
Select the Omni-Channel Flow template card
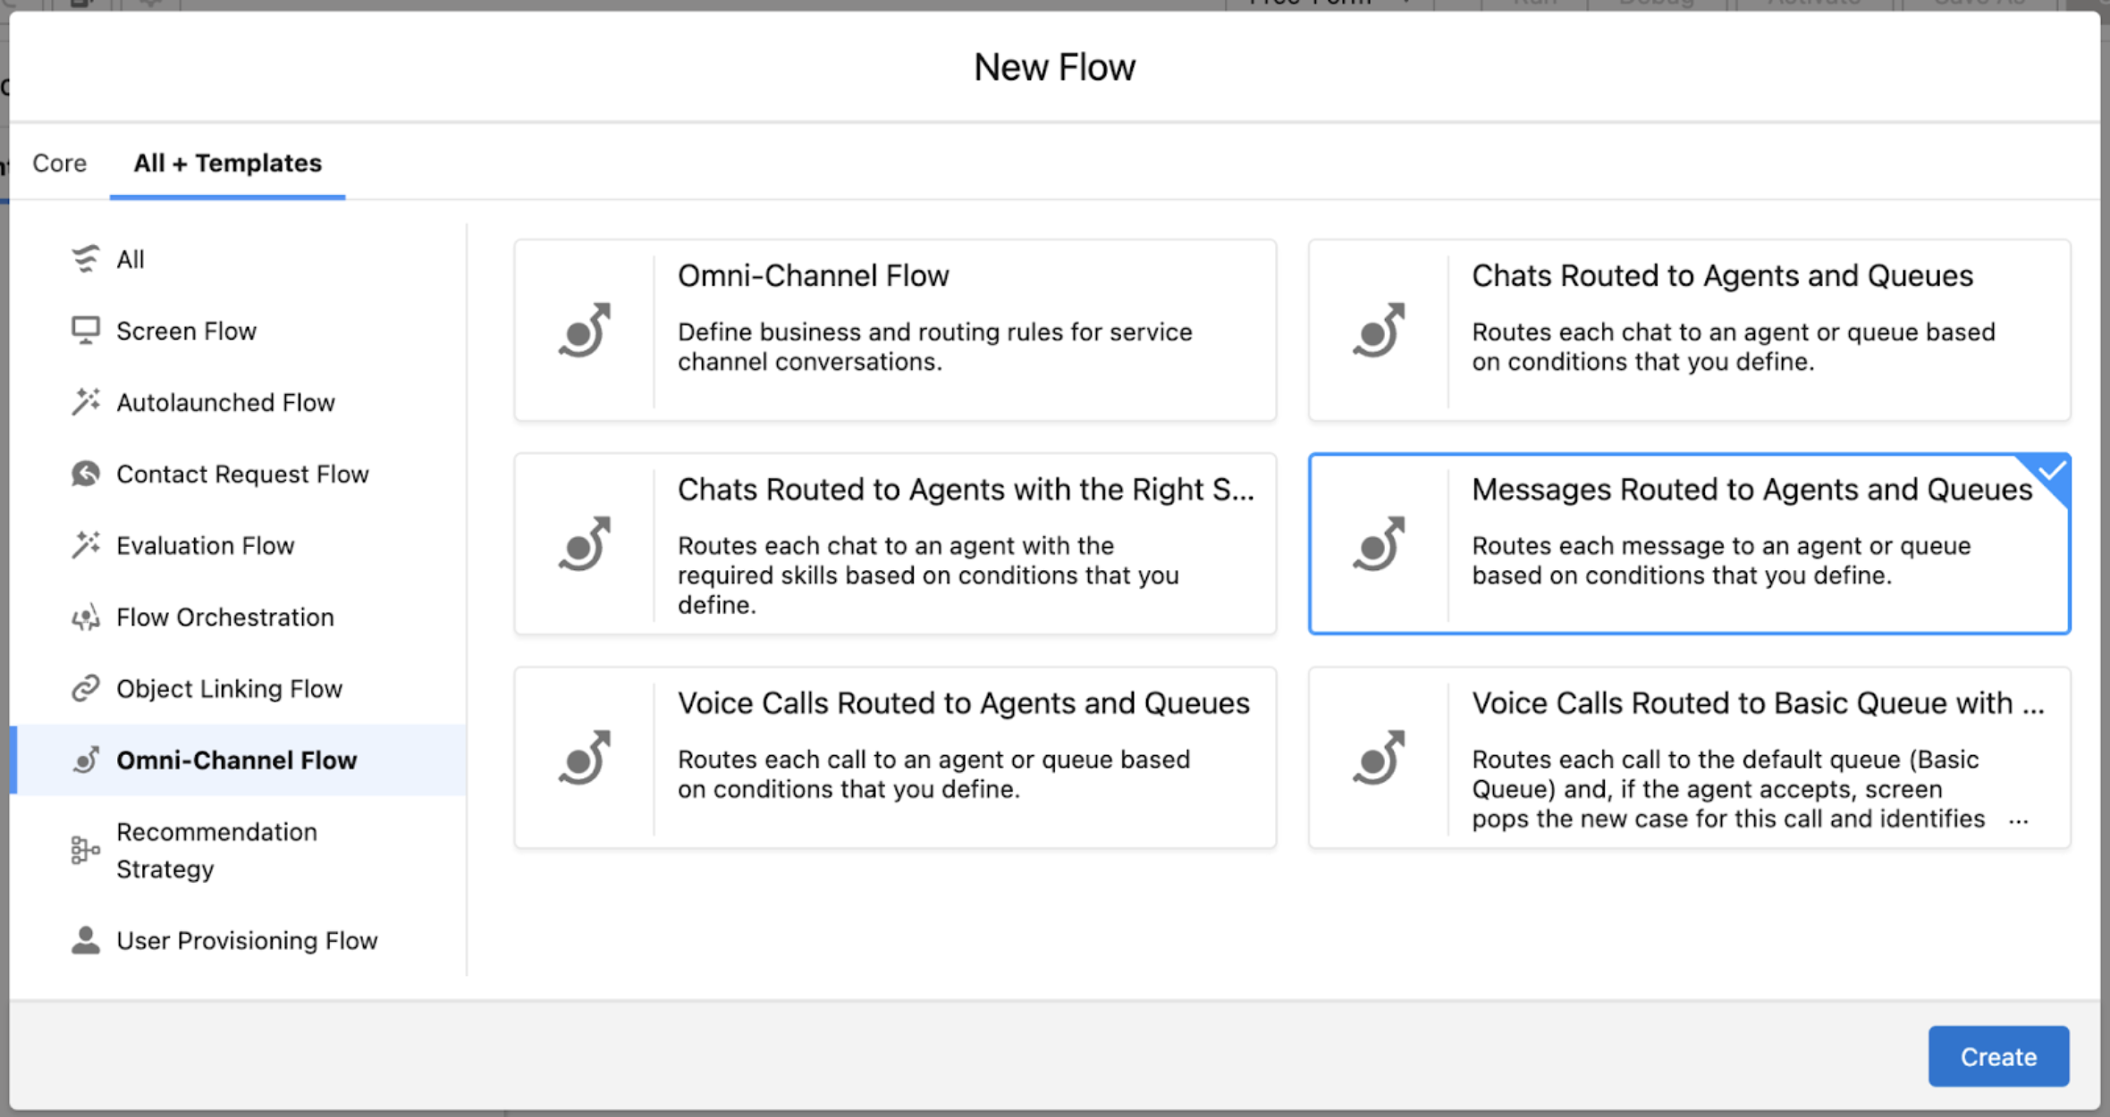tap(895, 330)
